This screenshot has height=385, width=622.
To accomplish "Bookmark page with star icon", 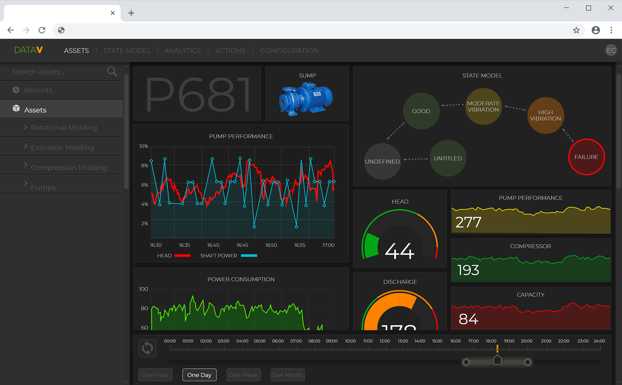I will [576, 30].
